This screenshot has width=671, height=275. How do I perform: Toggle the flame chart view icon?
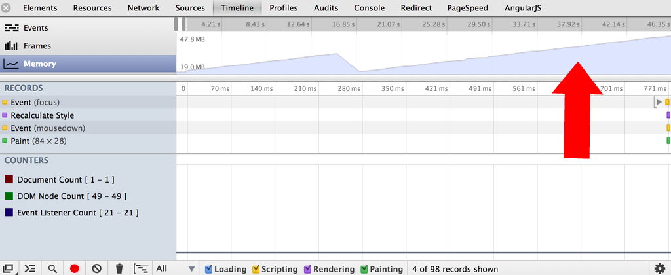tap(141, 268)
